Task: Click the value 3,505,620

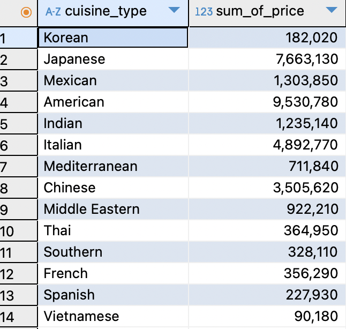Action: click(306, 188)
